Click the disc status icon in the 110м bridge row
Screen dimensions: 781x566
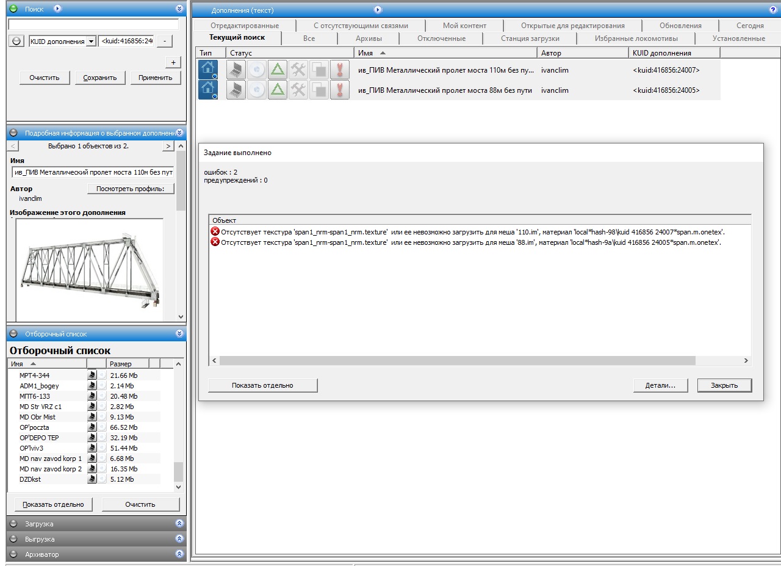(257, 70)
